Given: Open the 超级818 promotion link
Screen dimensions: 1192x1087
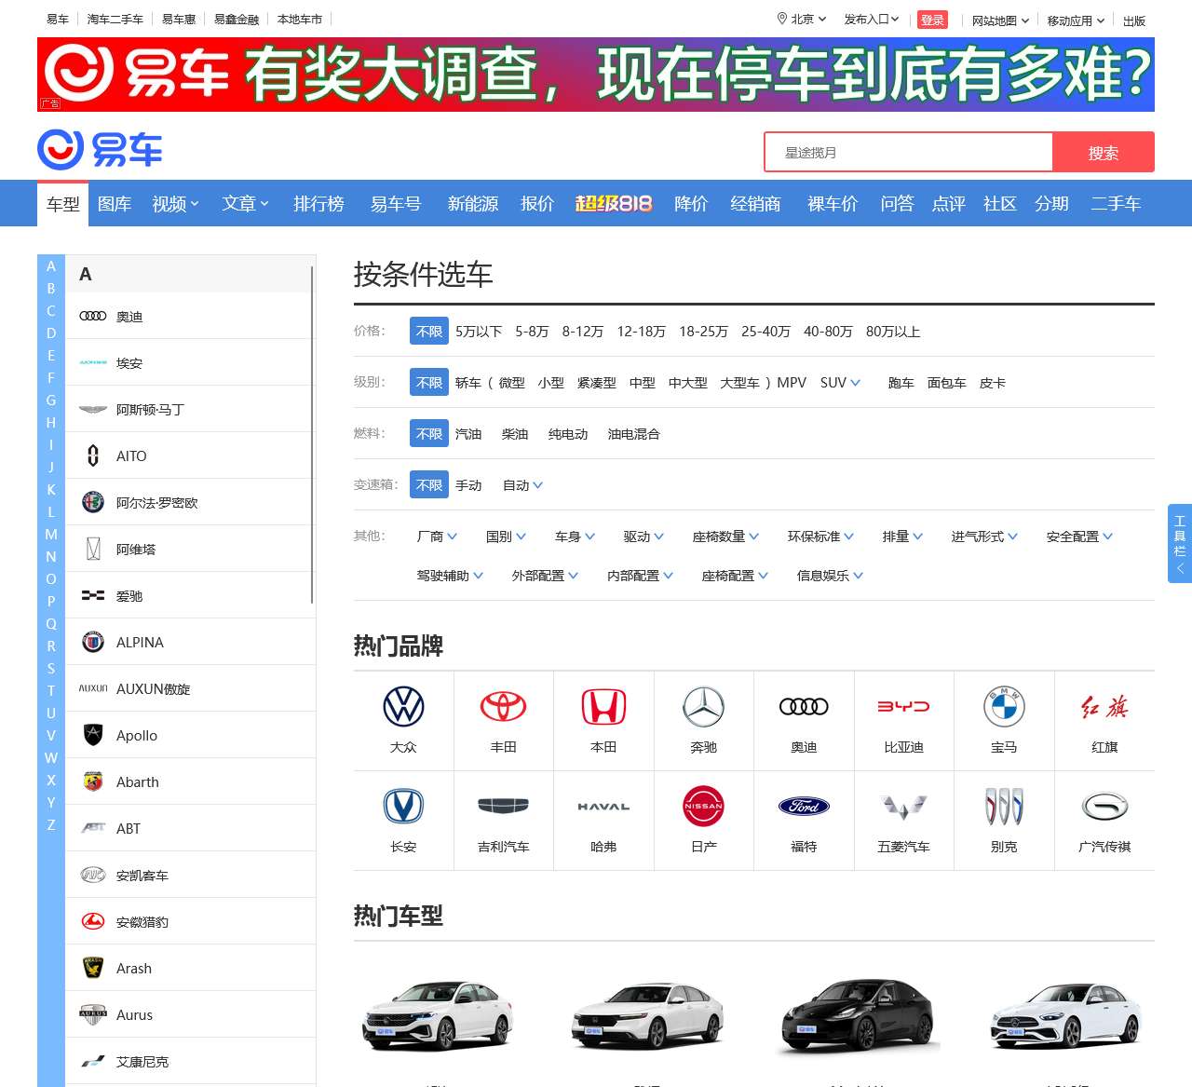Looking at the screenshot, I should pyautogui.click(x=614, y=203).
